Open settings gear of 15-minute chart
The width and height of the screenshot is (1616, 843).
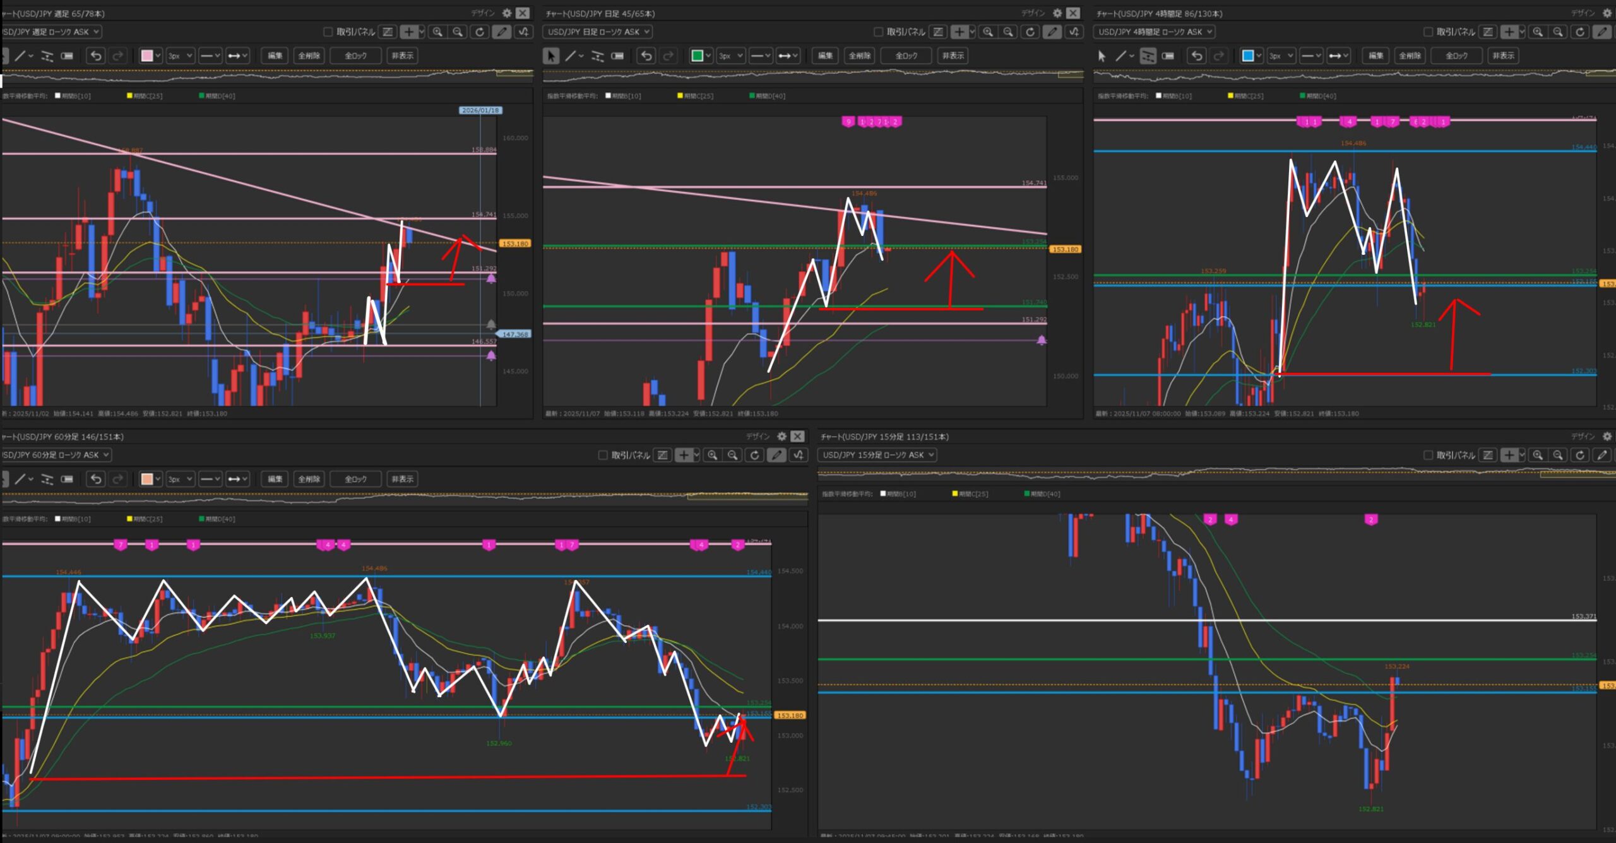coord(1607,437)
